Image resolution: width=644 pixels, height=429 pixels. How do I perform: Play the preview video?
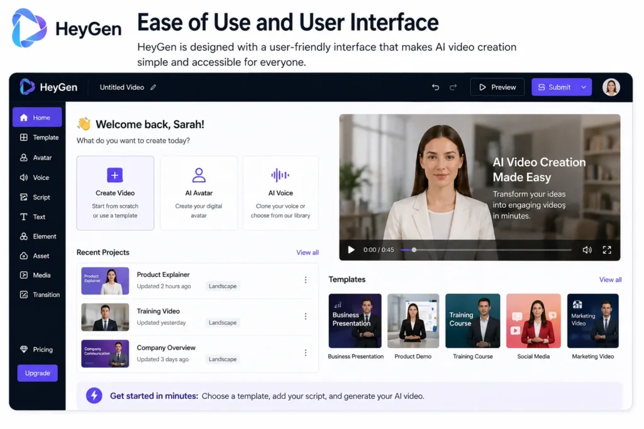351,250
